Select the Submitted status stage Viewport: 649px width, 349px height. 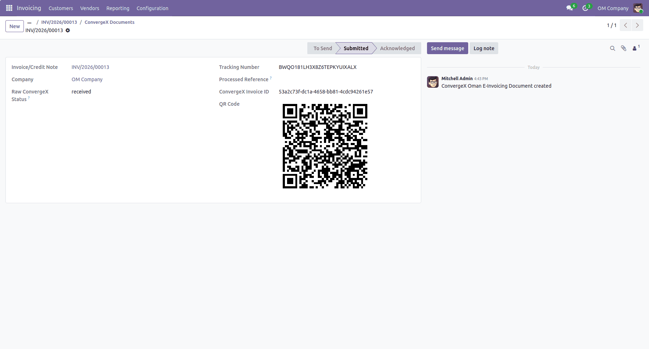pos(356,48)
